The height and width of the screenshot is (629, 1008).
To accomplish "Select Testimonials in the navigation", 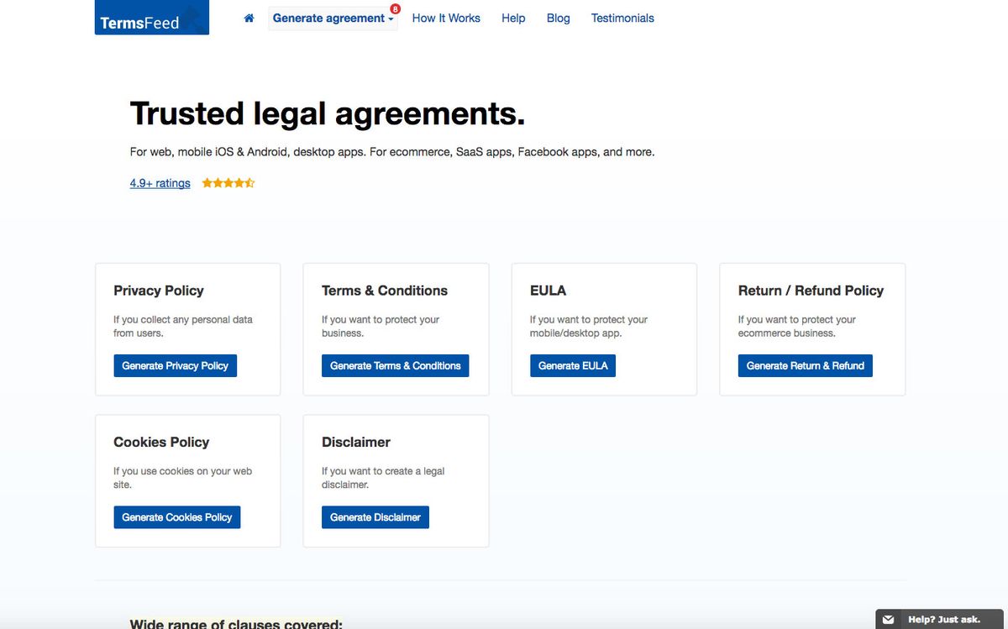I will [x=622, y=18].
